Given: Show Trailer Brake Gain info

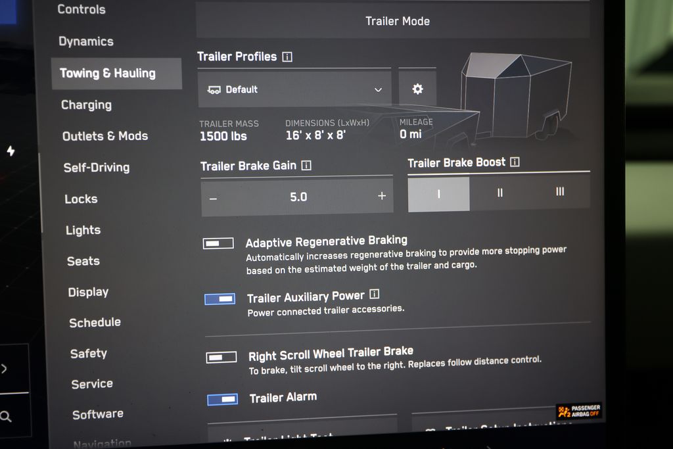Looking at the screenshot, I should 306,165.
